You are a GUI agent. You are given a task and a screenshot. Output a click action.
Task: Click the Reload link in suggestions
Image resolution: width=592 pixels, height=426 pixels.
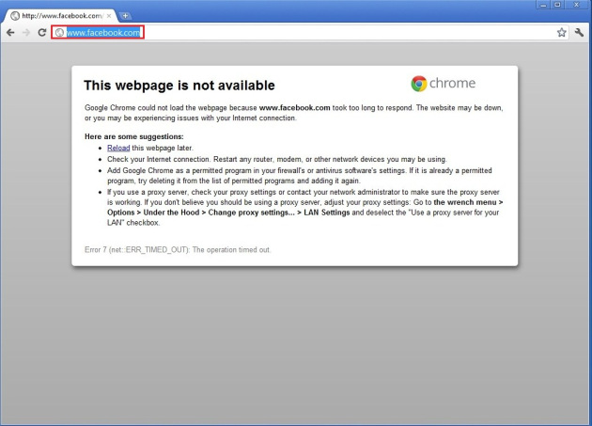tap(118, 148)
